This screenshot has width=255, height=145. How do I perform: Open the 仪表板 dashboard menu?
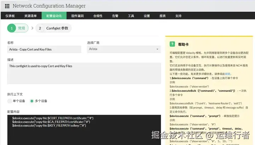(10, 16)
